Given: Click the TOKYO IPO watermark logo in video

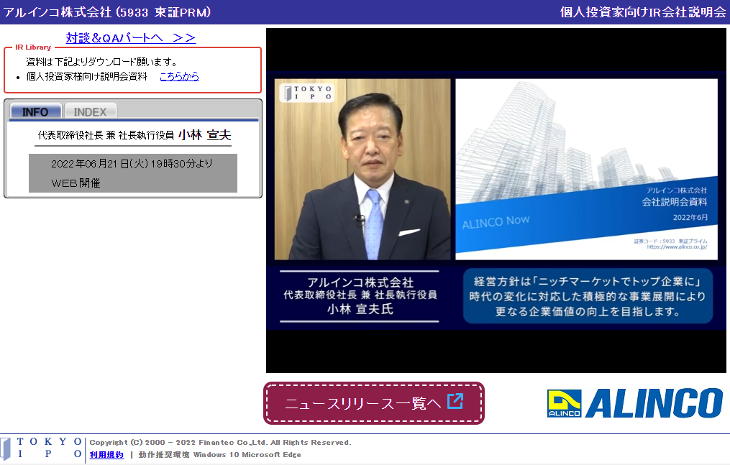Looking at the screenshot, I should coord(307,93).
